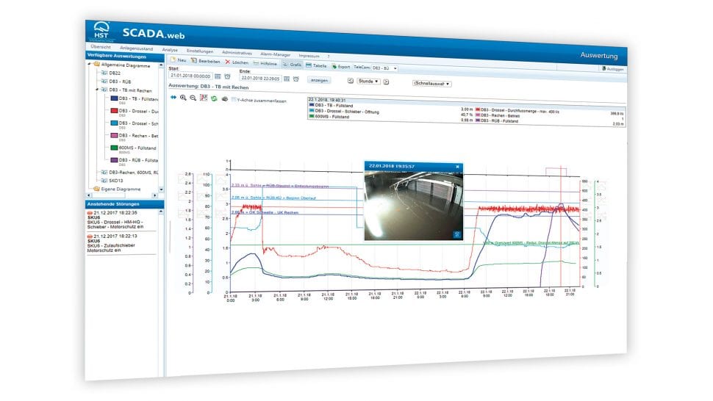Open the Anlagenzustand menu
713x401 pixels.
137,48
